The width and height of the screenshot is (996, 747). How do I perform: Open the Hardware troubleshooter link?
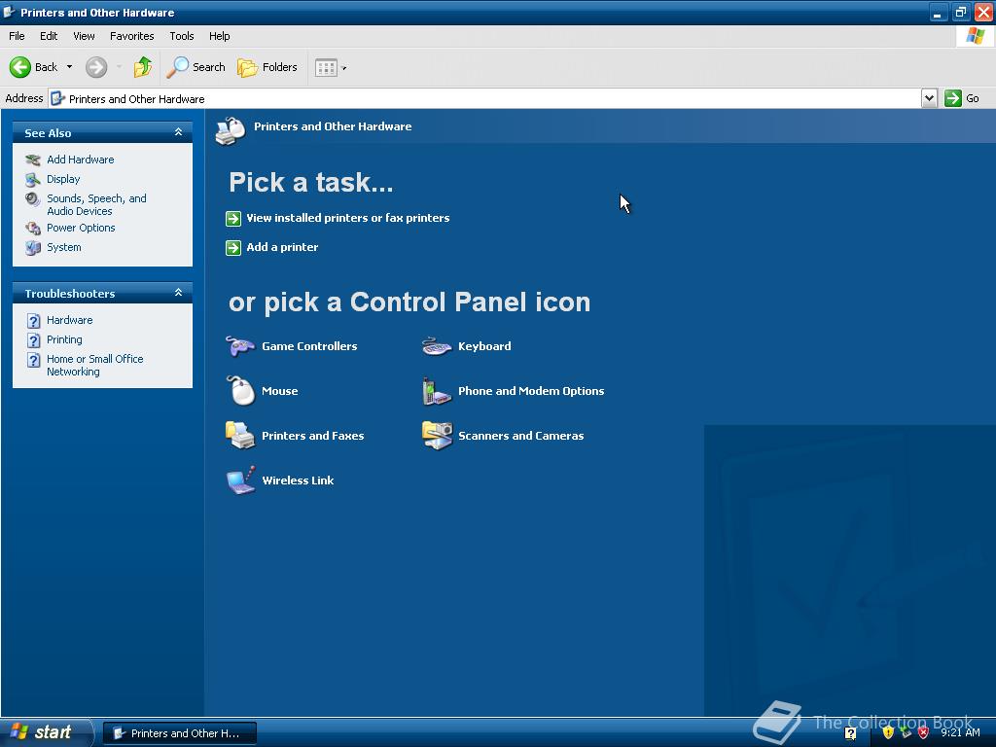(69, 320)
